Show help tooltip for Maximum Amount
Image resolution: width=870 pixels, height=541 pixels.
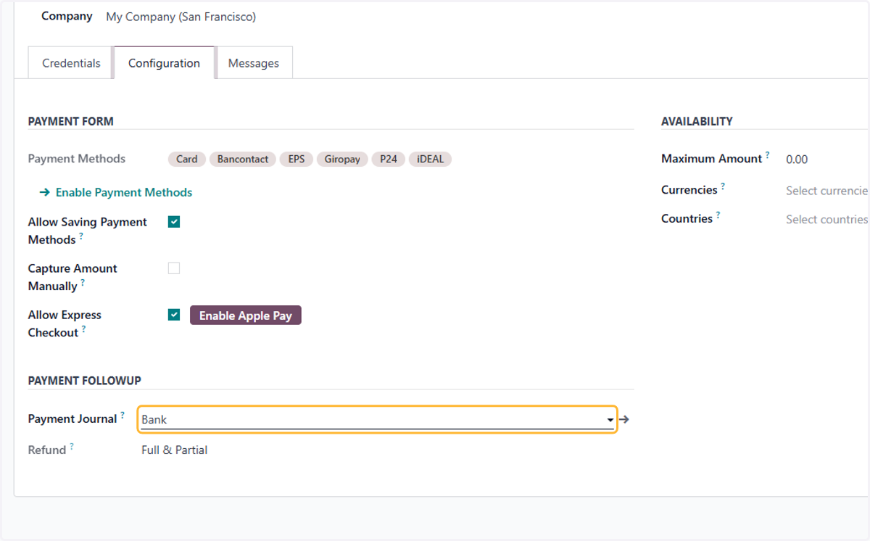(768, 155)
